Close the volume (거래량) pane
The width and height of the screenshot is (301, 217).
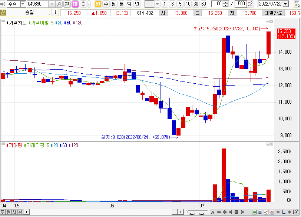coord(272,144)
